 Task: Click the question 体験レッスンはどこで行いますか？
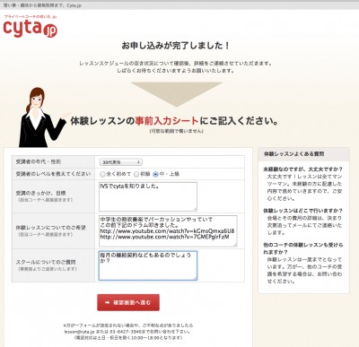pos(302,211)
